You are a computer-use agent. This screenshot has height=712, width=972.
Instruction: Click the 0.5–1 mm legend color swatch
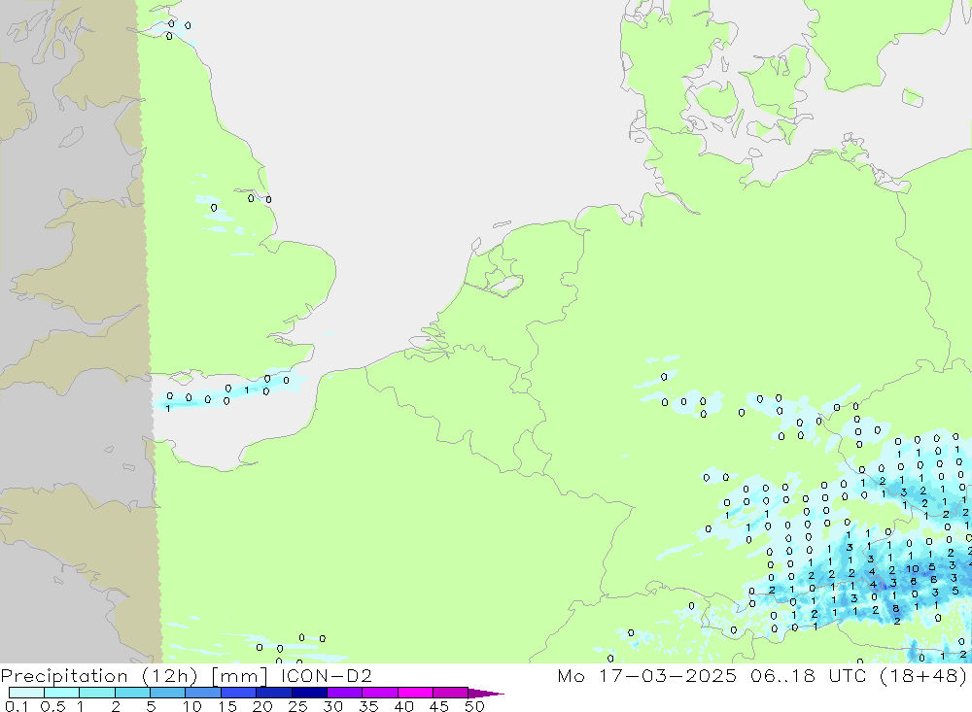pyautogui.click(x=61, y=693)
